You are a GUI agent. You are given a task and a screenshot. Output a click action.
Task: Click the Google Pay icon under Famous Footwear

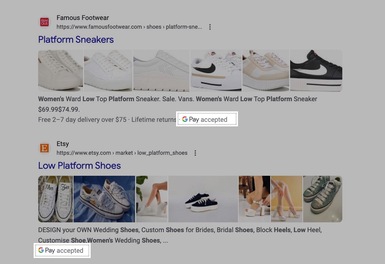click(185, 119)
